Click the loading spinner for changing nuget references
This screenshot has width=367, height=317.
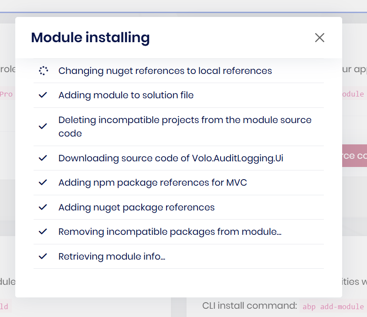pos(43,71)
